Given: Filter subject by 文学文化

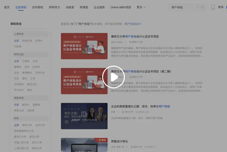Looking at the screenshot, I should coord(40,73).
